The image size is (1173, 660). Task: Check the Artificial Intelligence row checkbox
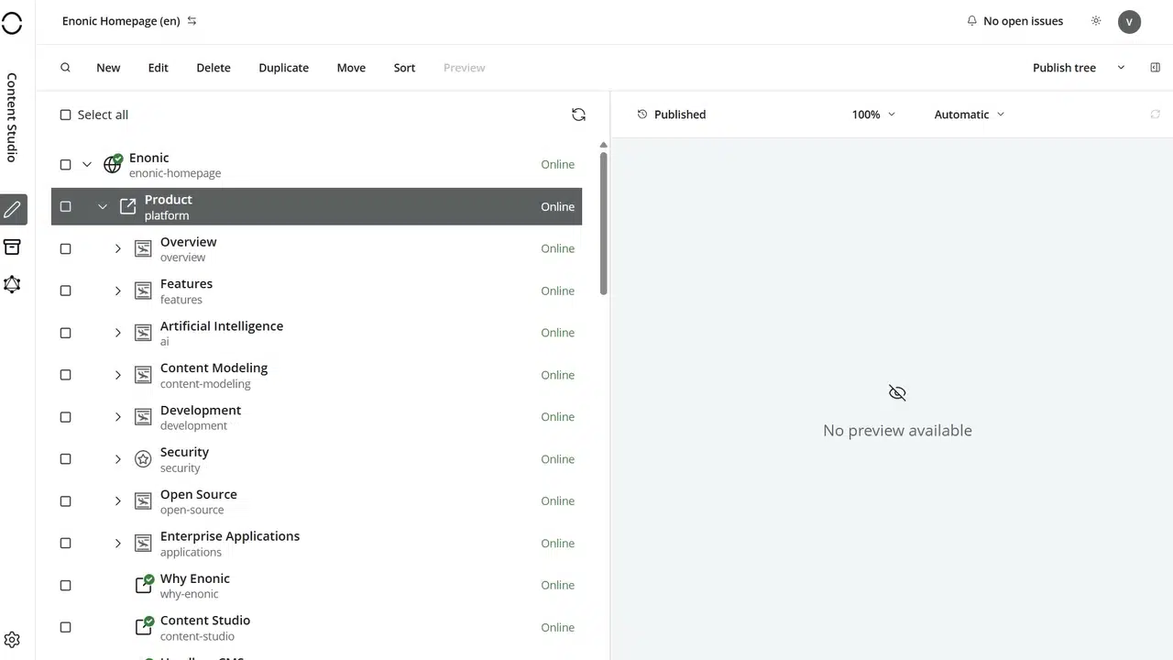(x=65, y=333)
